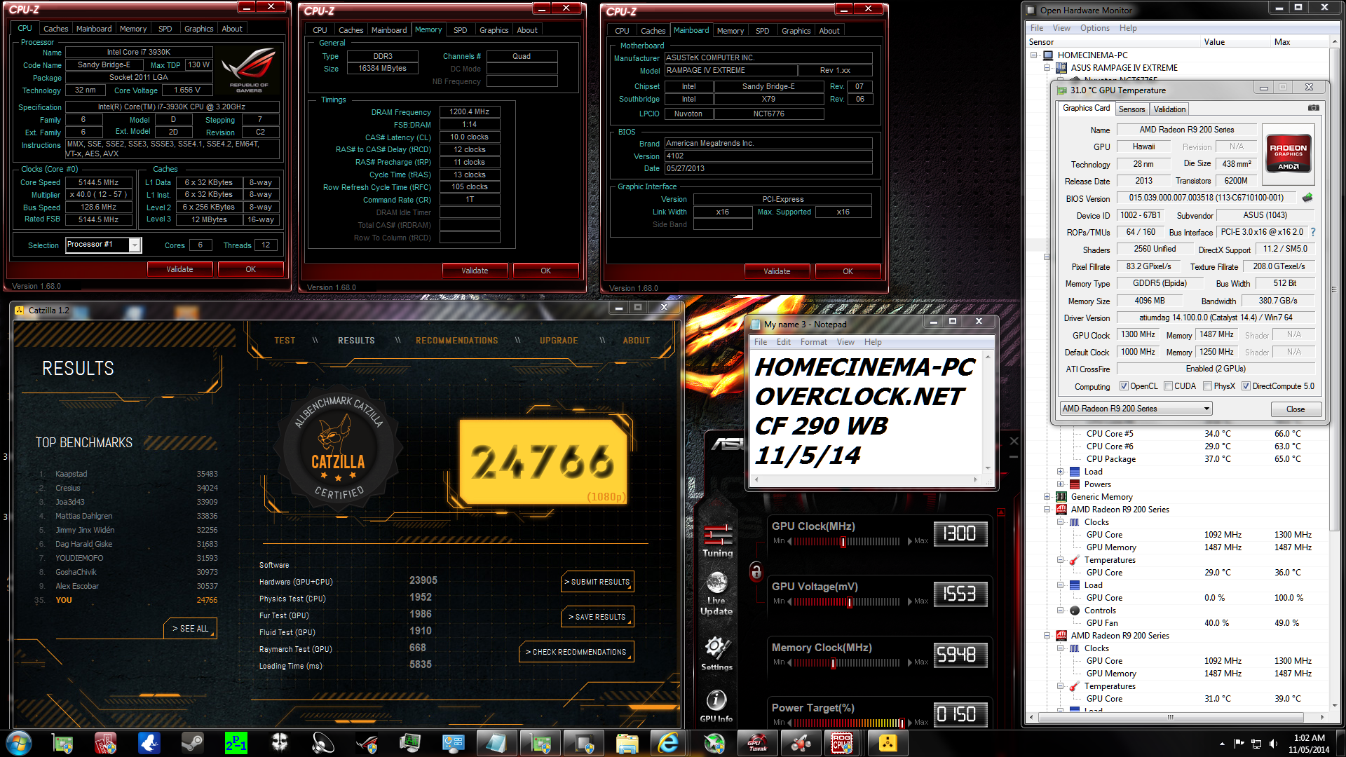1346x757 pixels.
Task: Click the left arrow on GPU Clock slider
Action: (x=790, y=541)
